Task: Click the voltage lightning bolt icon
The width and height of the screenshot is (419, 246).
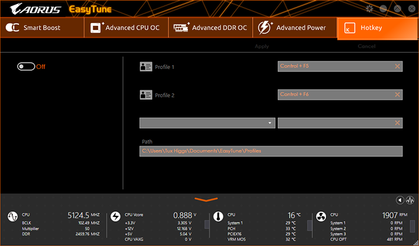Action: 116,217
